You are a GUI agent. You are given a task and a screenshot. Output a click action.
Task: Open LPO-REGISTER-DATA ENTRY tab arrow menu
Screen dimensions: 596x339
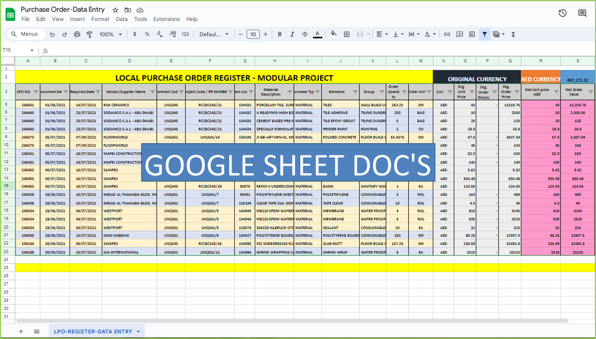pos(138,332)
